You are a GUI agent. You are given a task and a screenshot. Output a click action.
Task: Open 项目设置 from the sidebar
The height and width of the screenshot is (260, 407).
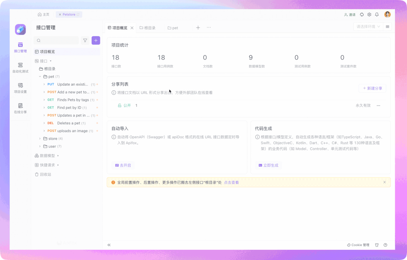click(20, 89)
